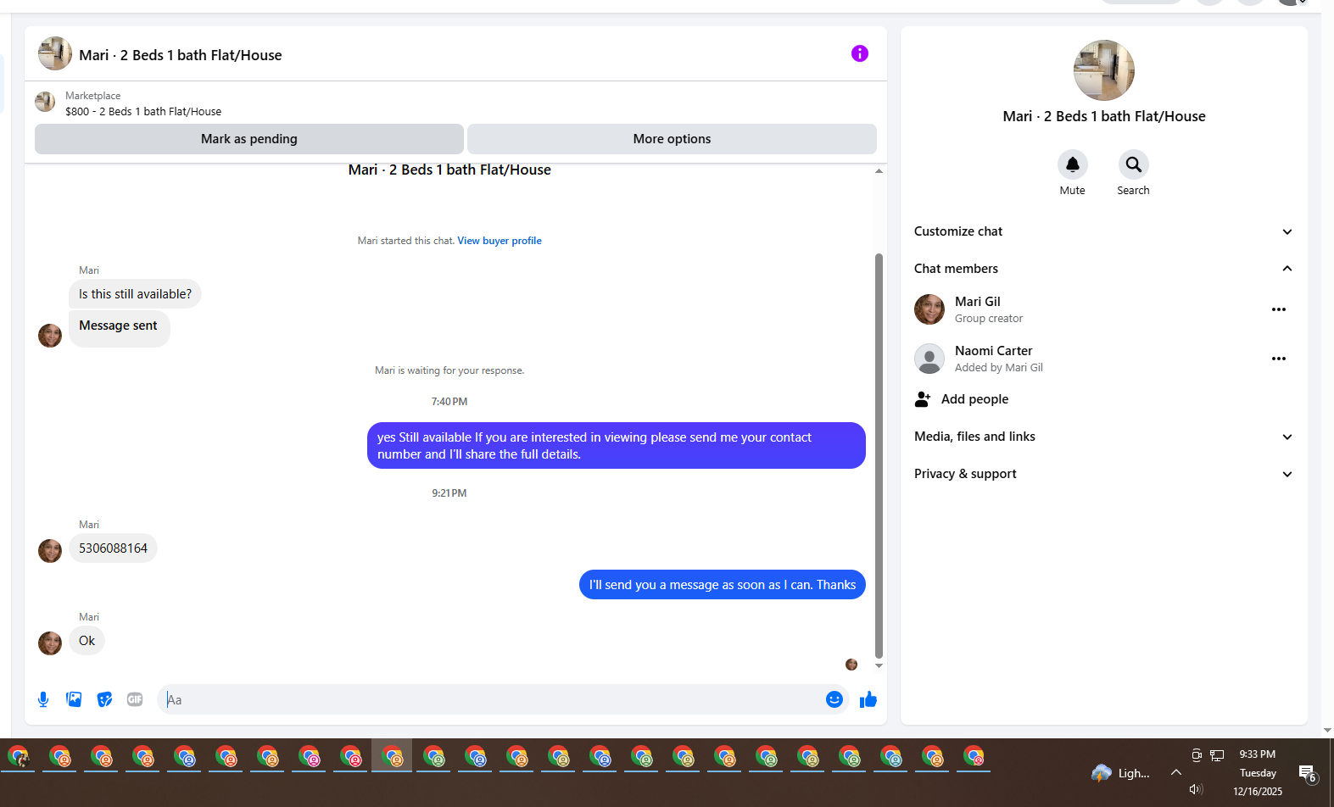Click the Chat members chevron arrow

point(1287,269)
